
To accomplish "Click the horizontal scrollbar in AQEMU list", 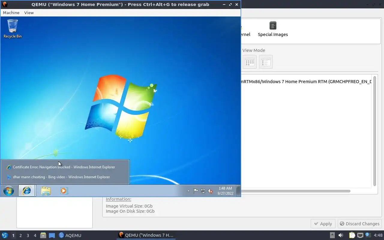I will point(295,191).
